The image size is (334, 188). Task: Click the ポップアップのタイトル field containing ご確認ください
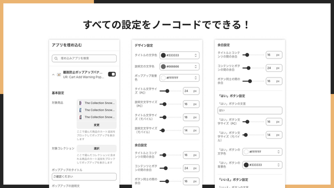[84, 177]
